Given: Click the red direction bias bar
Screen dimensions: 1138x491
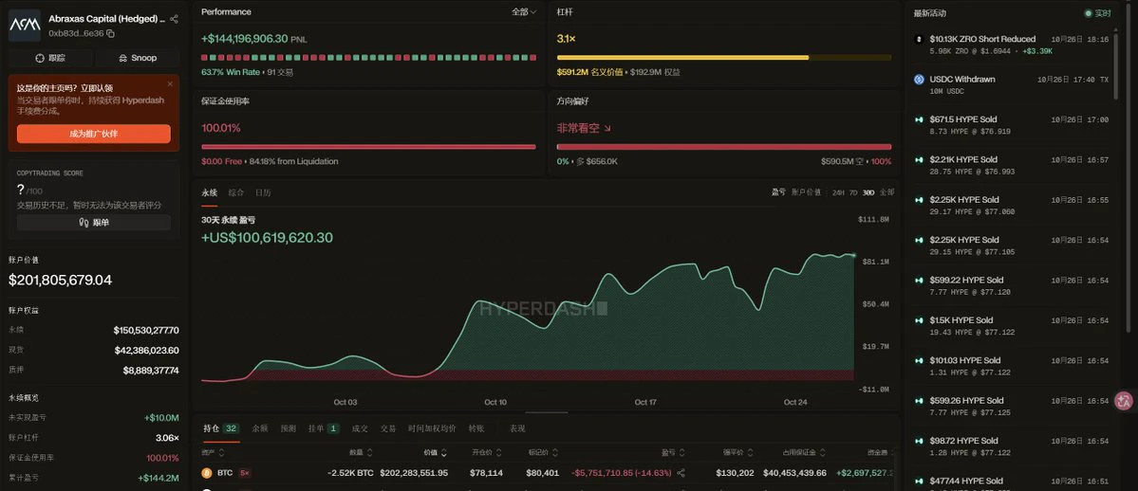Looking at the screenshot, I should [723, 147].
